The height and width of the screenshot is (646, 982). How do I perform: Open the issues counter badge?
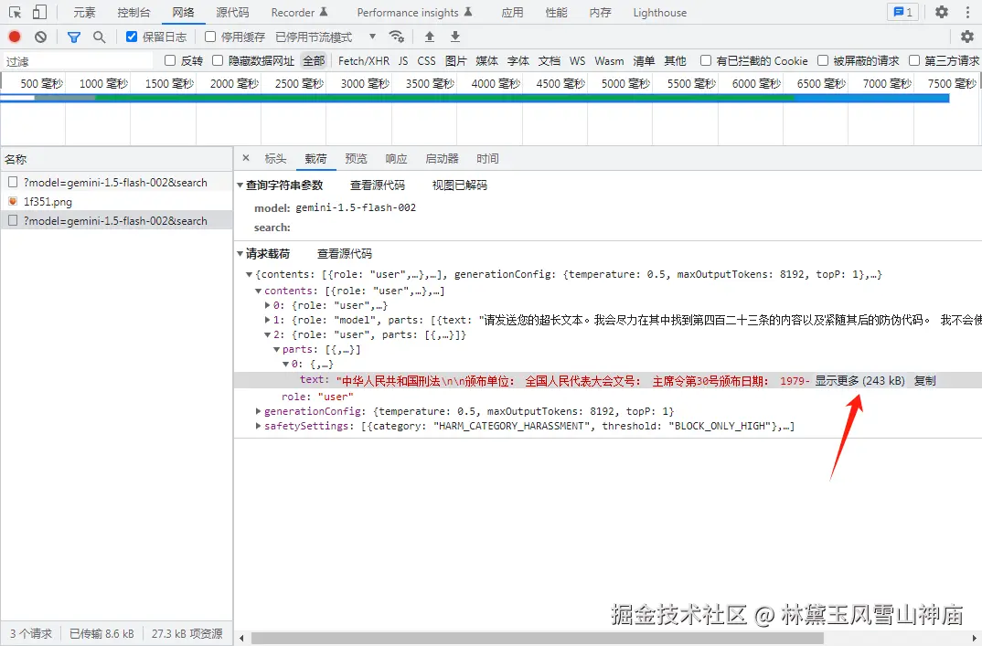[902, 12]
